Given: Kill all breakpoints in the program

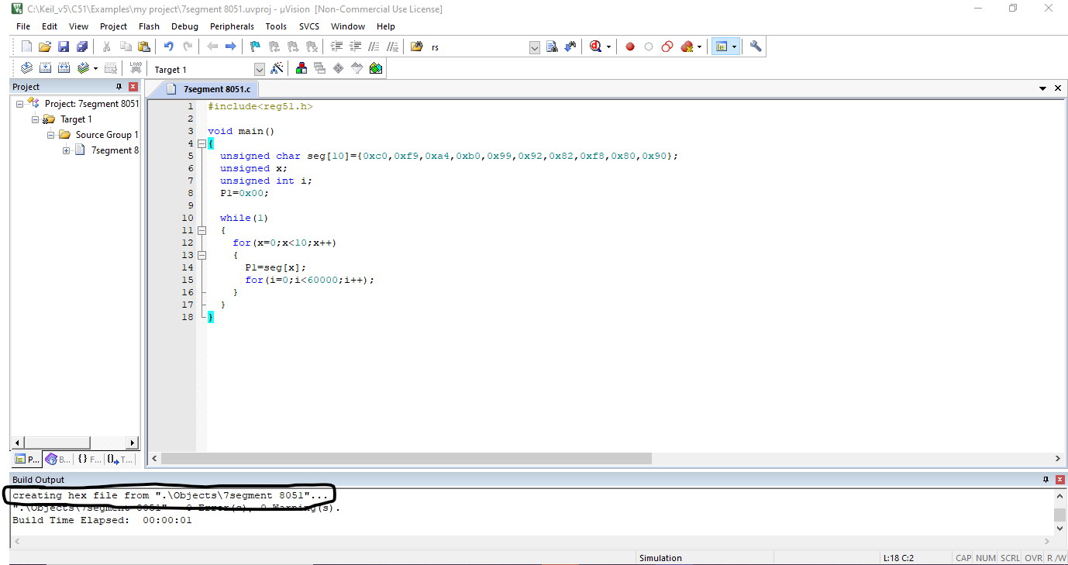Looking at the screenshot, I should point(687,46).
